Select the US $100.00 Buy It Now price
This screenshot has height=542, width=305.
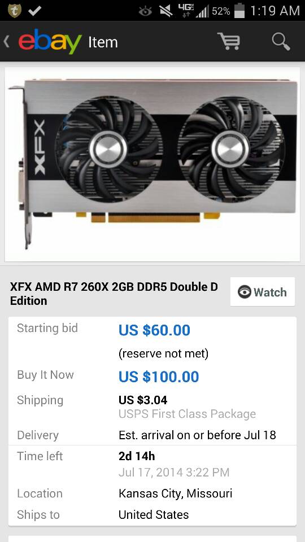[x=159, y=377]
